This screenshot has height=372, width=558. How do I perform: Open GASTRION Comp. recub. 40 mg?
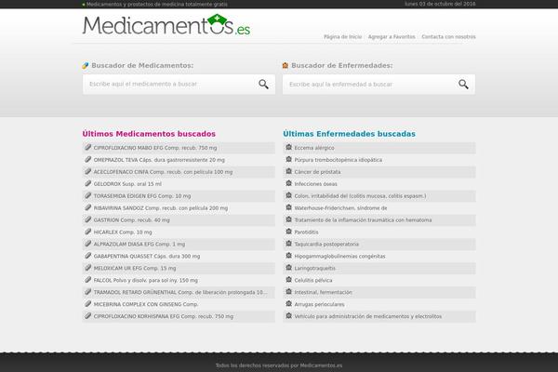pos(132,220)
